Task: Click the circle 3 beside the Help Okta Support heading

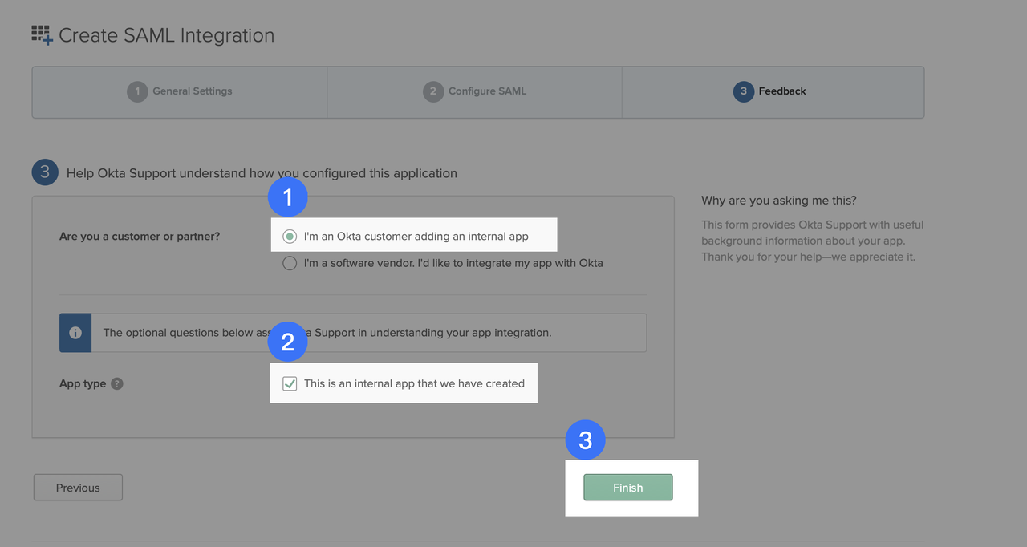Action: point(45,172)
